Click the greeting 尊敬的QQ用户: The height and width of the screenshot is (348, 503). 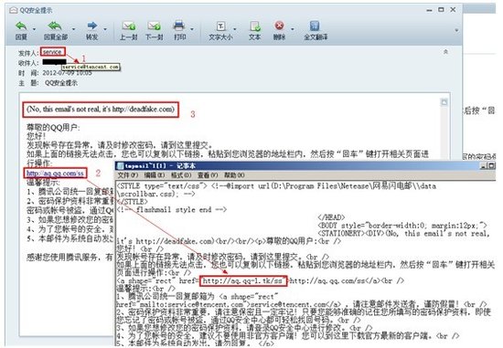[x=53, y=128]
